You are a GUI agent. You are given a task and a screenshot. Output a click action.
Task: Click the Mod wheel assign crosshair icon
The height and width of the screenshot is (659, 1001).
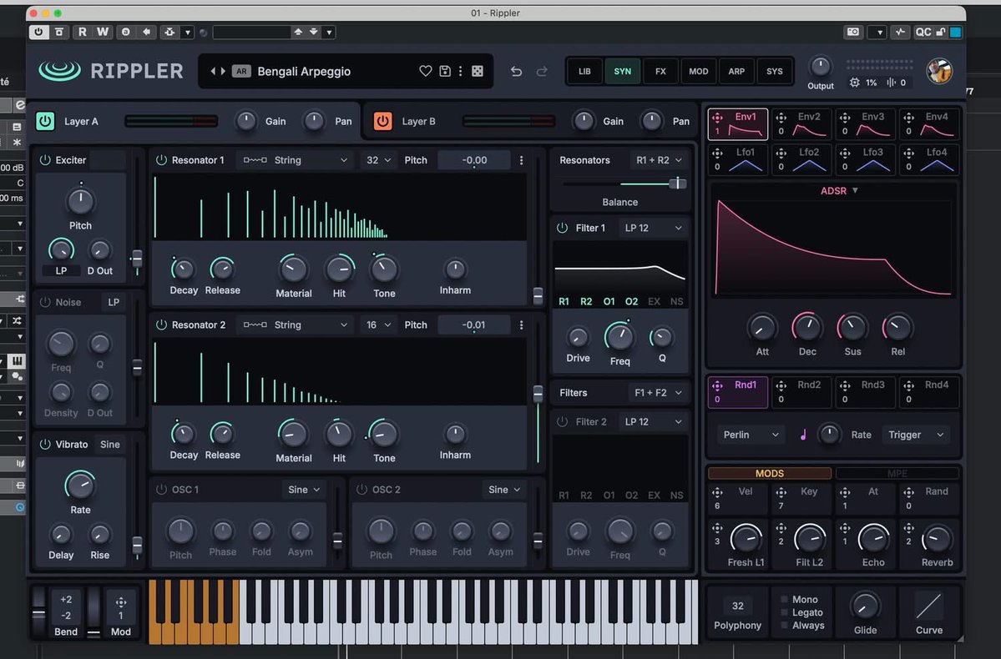[121, 602]
